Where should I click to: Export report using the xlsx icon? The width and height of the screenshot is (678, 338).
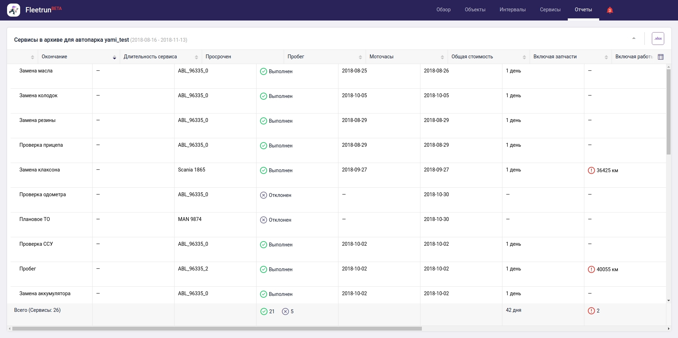[x=658, y=39]
